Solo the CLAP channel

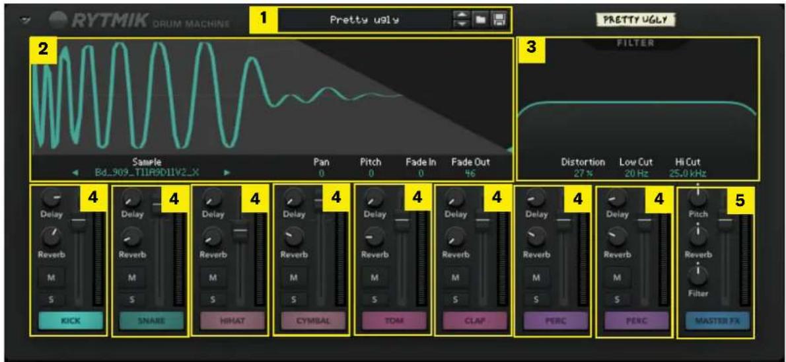pos(455,300)
